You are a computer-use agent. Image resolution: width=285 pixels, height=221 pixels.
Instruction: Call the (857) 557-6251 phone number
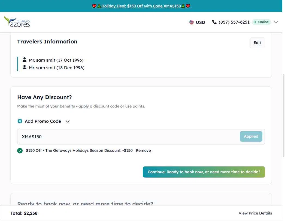[x=234, y=22]
